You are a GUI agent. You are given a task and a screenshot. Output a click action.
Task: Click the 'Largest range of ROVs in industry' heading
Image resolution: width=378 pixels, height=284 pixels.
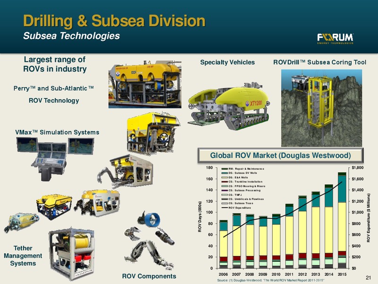(55, 64)
